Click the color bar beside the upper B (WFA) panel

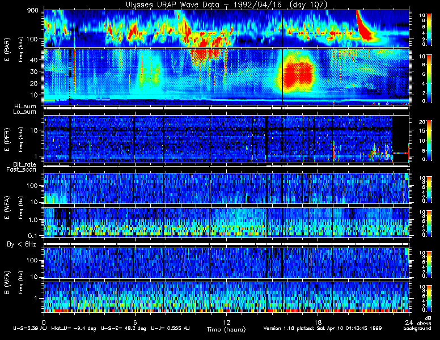pyautogui.click(x=429, y=264)
